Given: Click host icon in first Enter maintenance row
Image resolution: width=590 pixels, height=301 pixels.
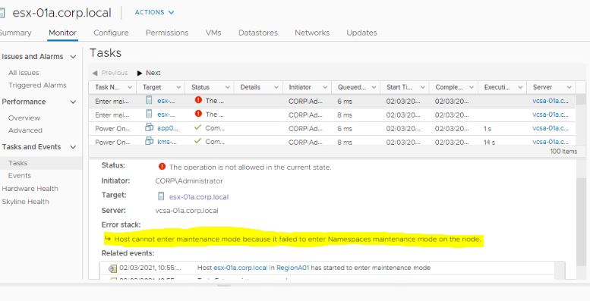Looking at the screenshot, I should pyautogui.click(x=149, y=100).
